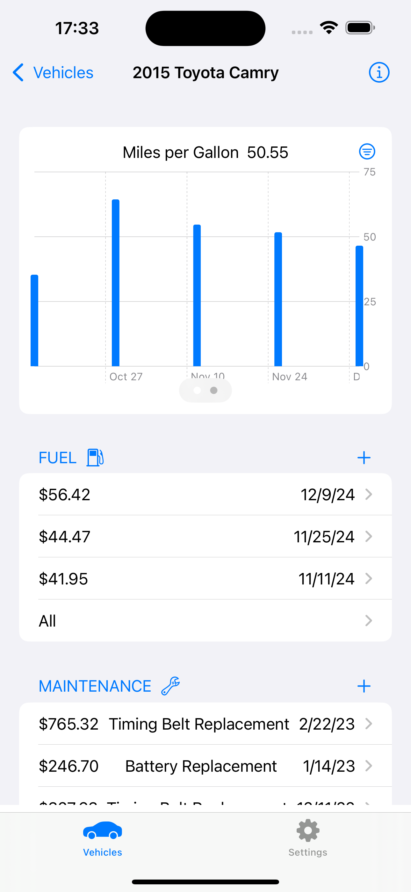Select the Vehicles tab label
Screen dimensions: 411x892
coord(102,852)
